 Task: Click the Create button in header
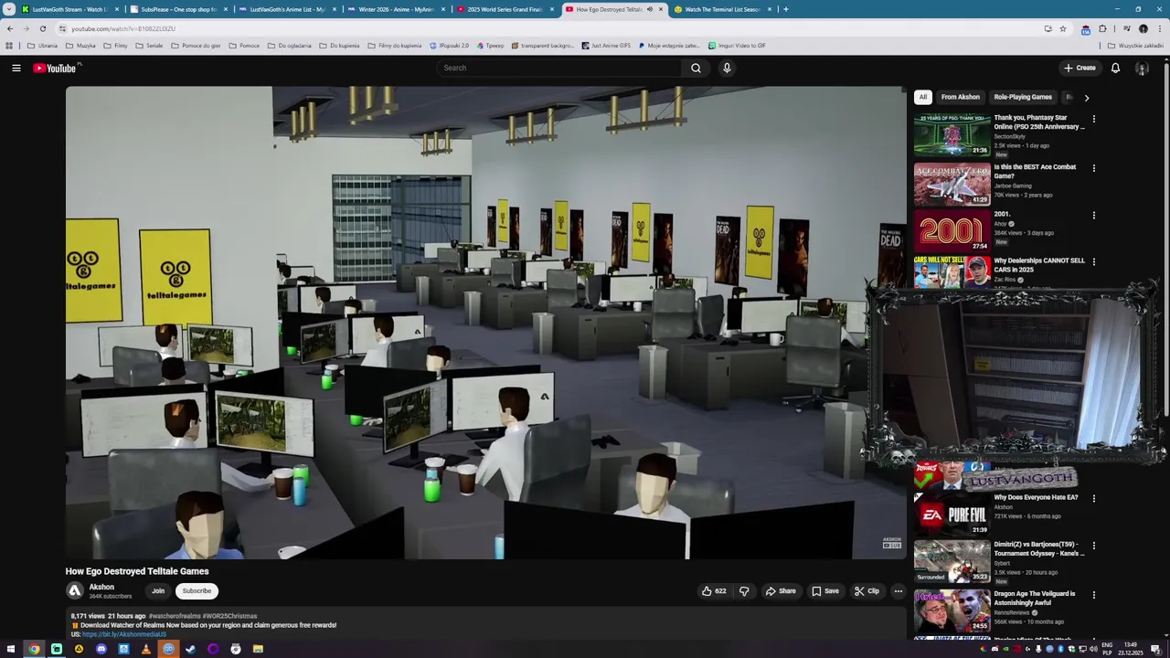[x=1080, y=68]
